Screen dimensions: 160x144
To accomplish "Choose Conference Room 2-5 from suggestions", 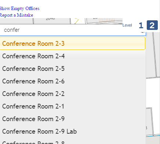I will click(x=73, y=69).
